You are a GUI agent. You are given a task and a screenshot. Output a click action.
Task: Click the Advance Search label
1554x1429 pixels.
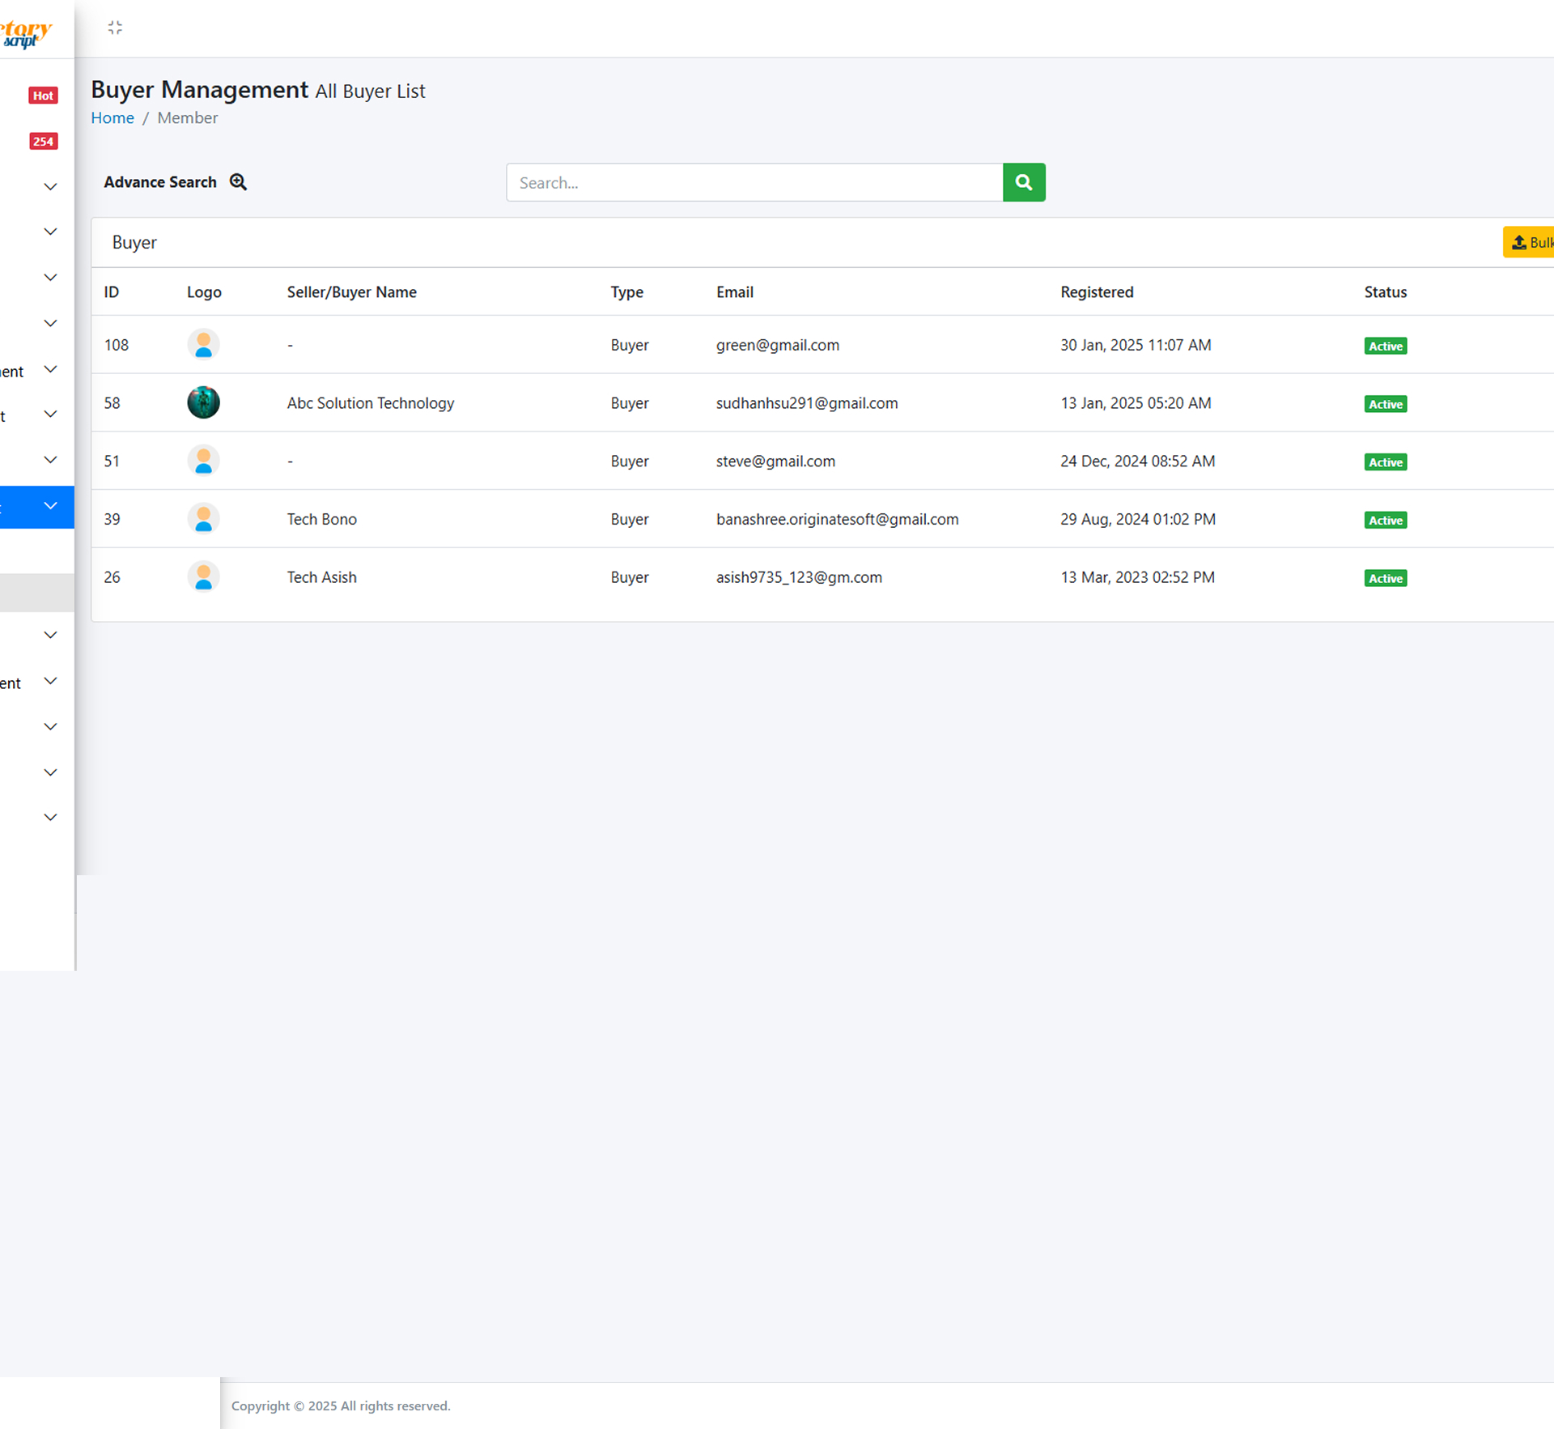(160, 182)
